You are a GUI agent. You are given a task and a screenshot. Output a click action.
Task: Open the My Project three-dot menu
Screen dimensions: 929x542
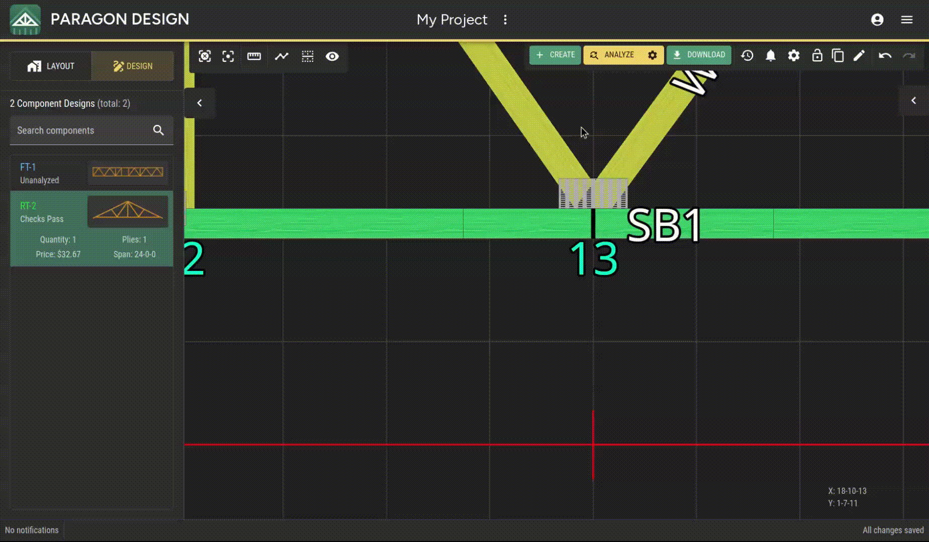click(505, 20)
